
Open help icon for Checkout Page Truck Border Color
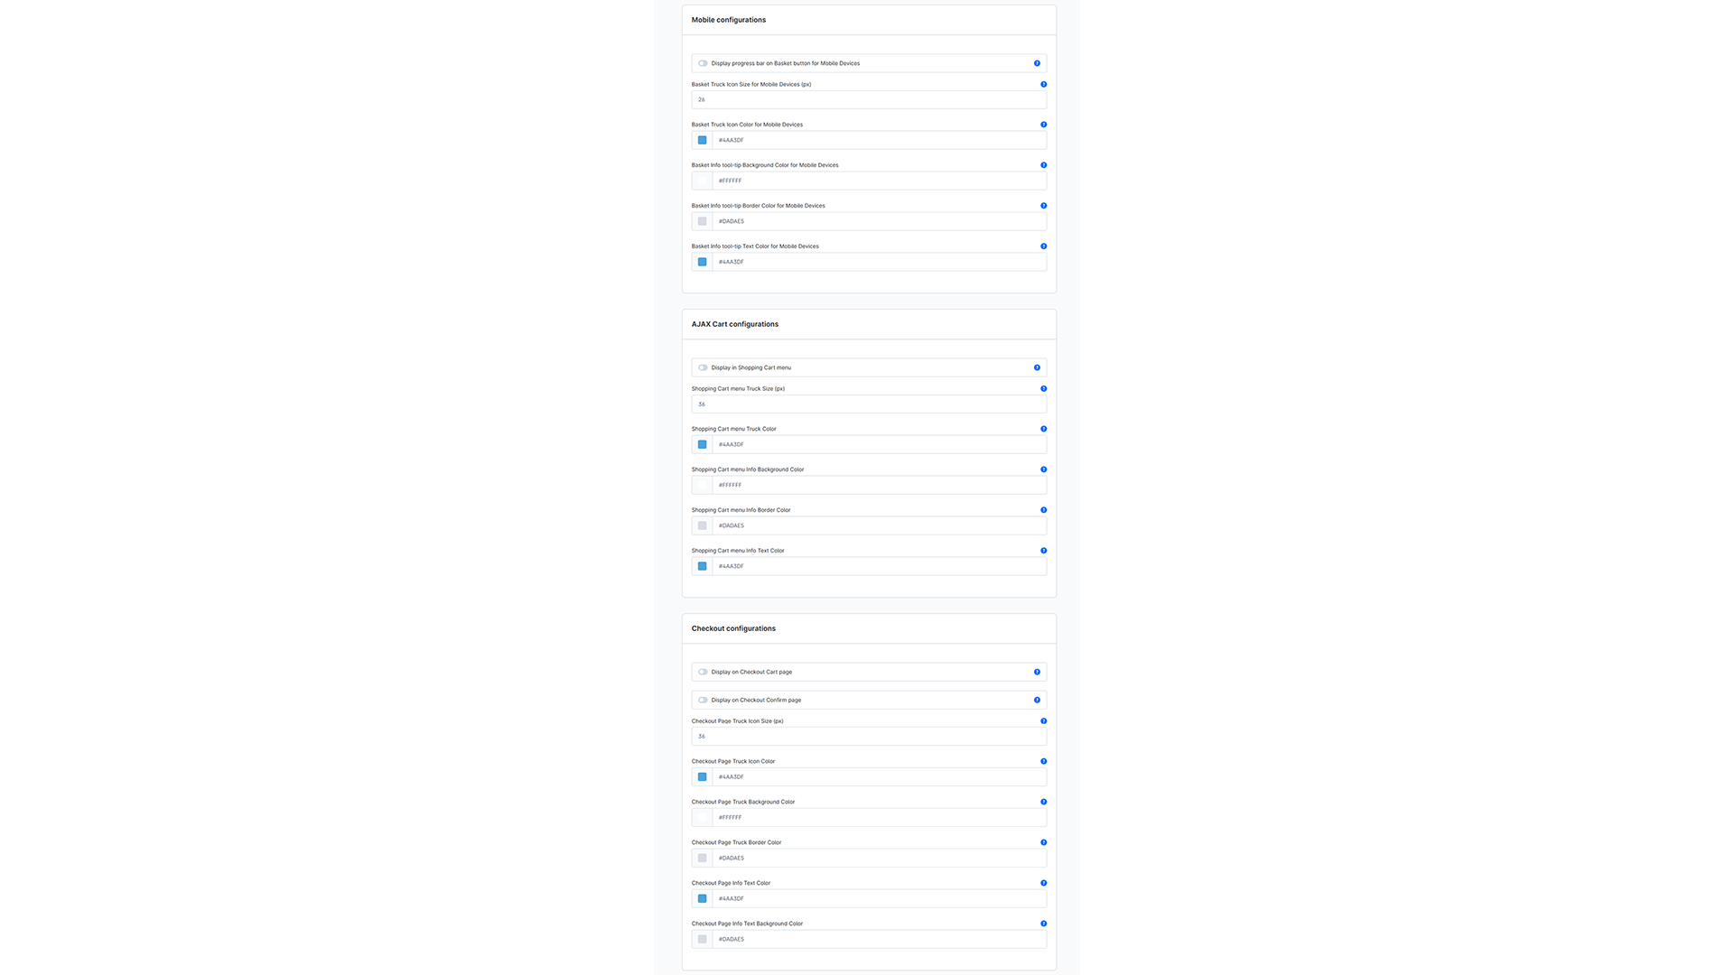[1043, 842]
